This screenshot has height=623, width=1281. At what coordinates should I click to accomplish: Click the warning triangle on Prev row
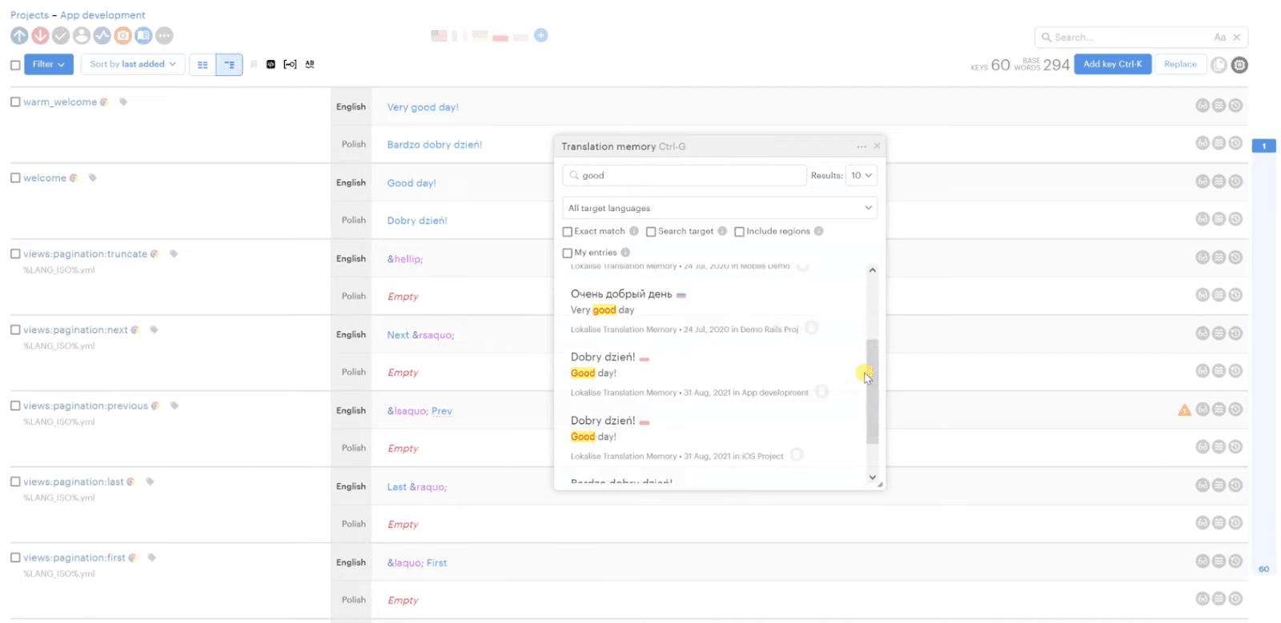pyautogui.click(x=1184, y=410)
